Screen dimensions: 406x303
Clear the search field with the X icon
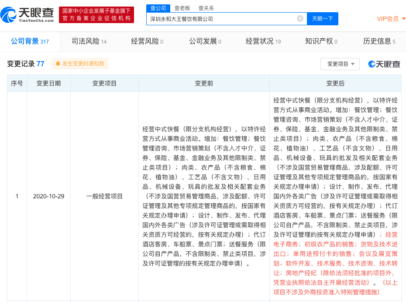coord(300,19)
